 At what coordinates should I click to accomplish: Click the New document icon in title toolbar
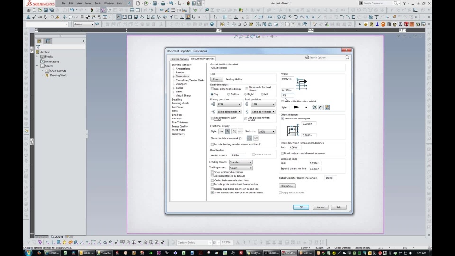coord(138,3)
